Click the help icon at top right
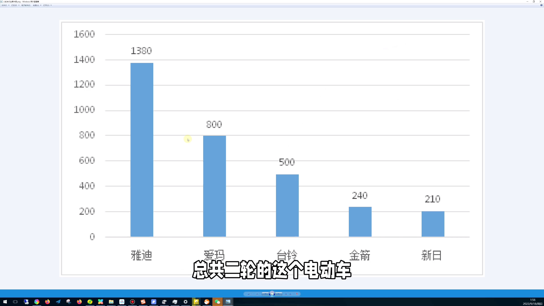This screenshot has width=544, height=306. click(x=541, y=5)
